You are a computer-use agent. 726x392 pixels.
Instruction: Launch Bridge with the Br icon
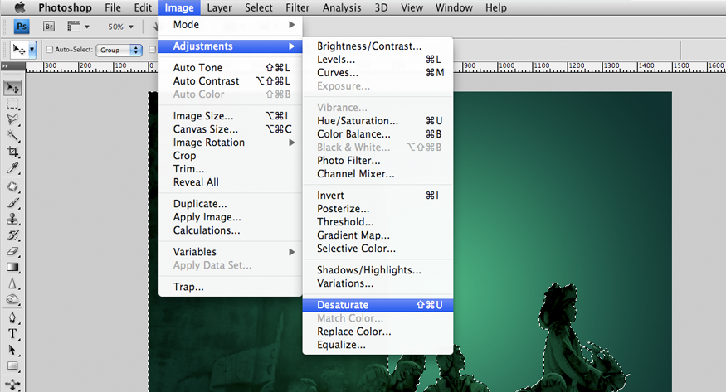pyautogui.click(x=49, y=27)
